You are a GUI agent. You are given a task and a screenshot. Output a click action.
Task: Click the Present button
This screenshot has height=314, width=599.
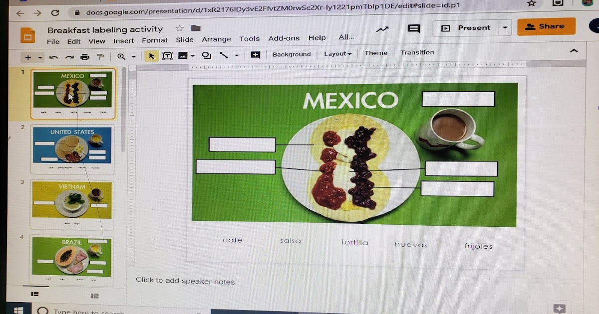468,28
